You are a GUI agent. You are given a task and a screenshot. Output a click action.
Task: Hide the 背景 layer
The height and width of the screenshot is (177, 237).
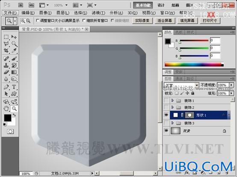(x=166, y=131)
